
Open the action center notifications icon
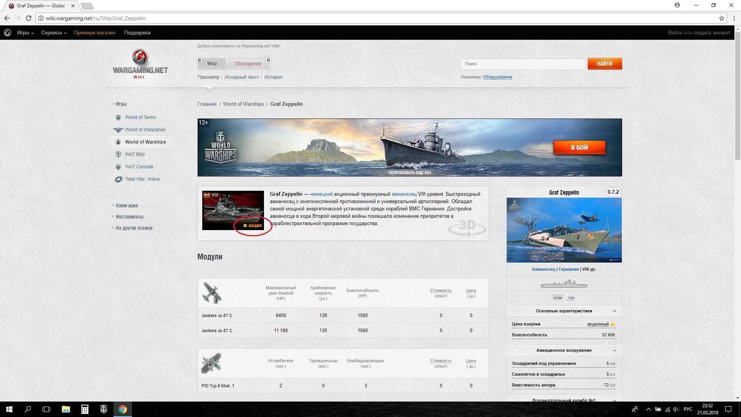(x=728, y=409)
